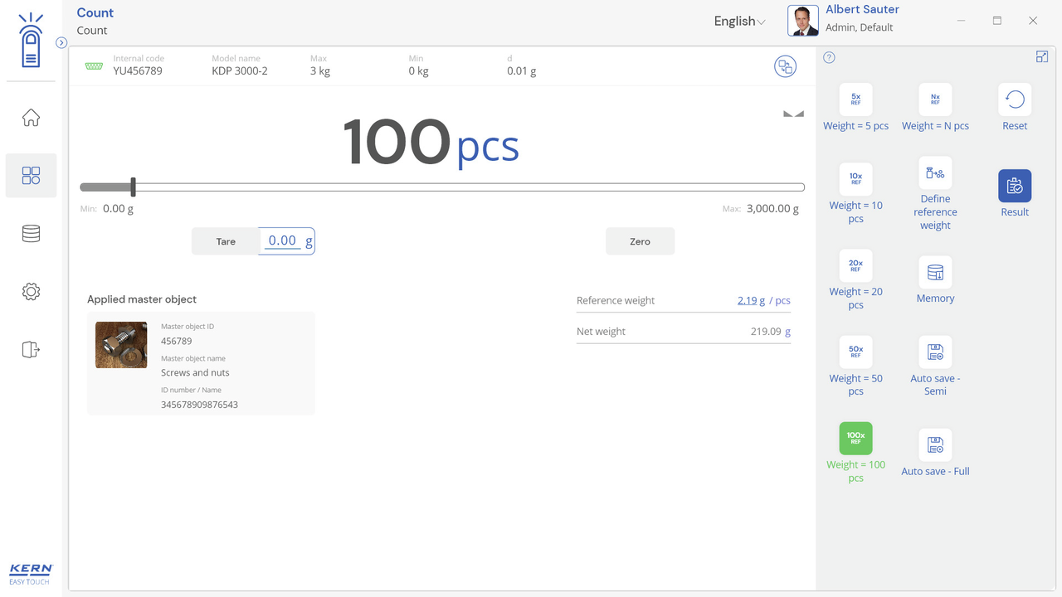This screenshot has height=597, width=1062.
Task: Open Memory storage
Action: point(935,273)
